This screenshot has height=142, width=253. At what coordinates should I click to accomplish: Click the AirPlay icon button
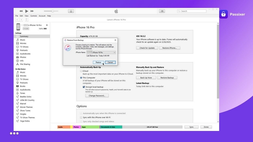[71, 11]
